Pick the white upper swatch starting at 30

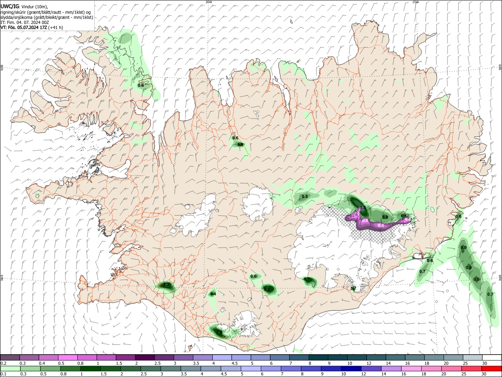click(492, 357)
